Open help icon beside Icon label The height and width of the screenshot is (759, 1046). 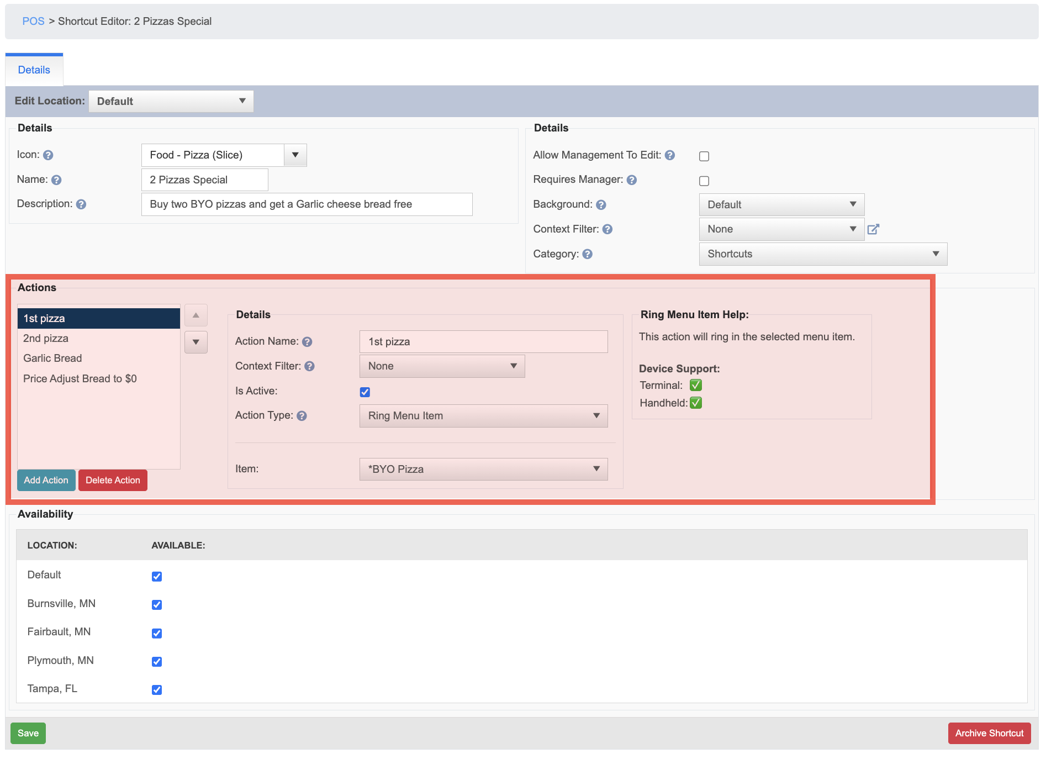coord(48,155)
